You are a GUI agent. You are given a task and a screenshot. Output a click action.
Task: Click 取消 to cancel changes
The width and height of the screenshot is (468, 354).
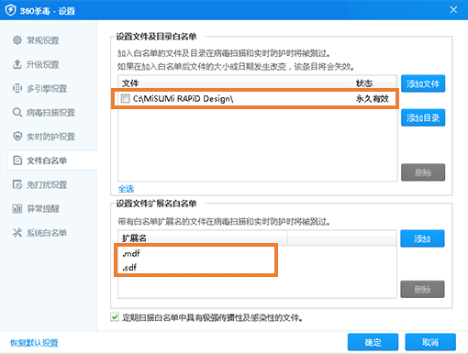[x=430, y=342]
